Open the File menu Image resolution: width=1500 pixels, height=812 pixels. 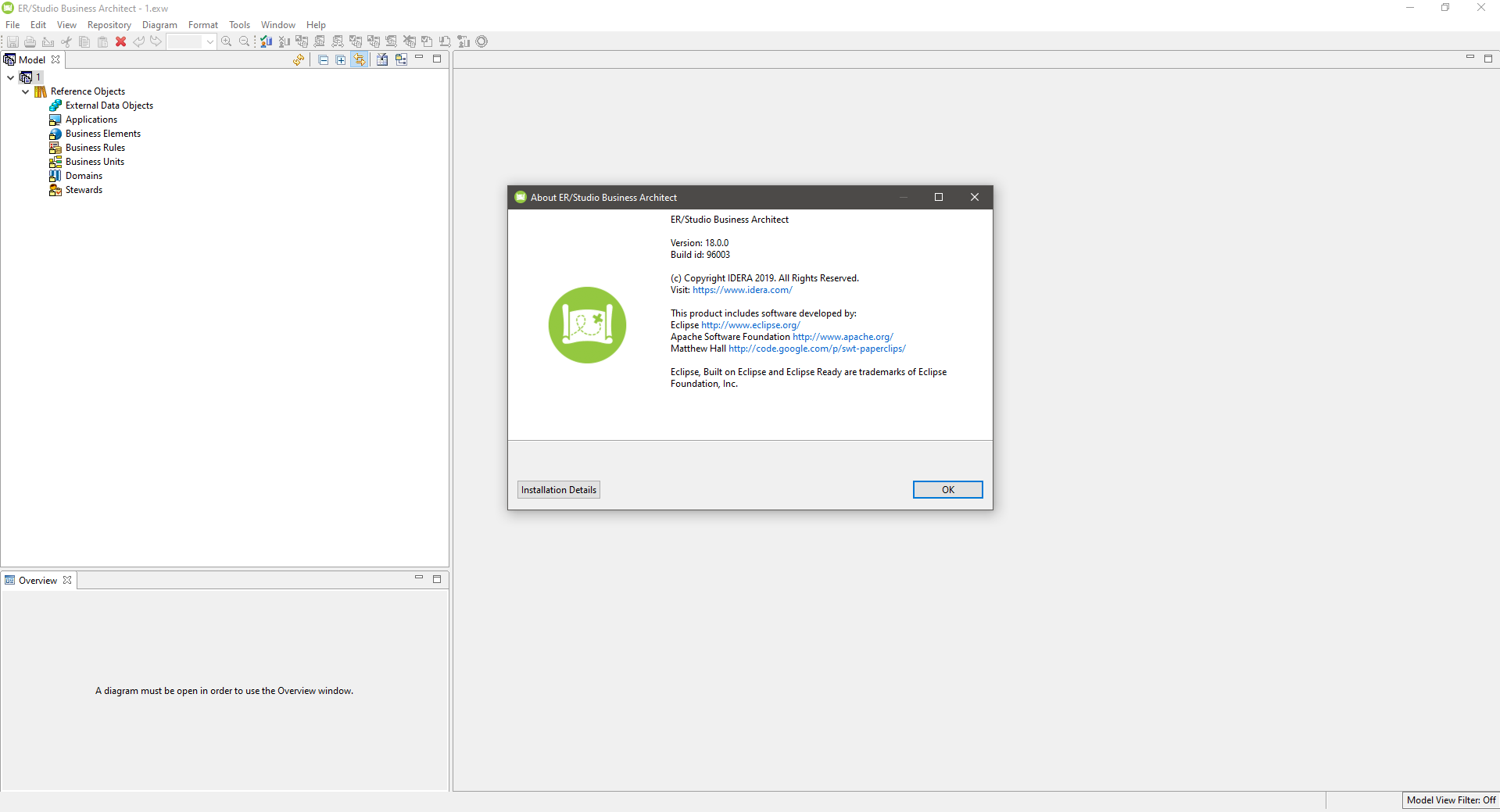pyautogui.click(x=13, y=25)
